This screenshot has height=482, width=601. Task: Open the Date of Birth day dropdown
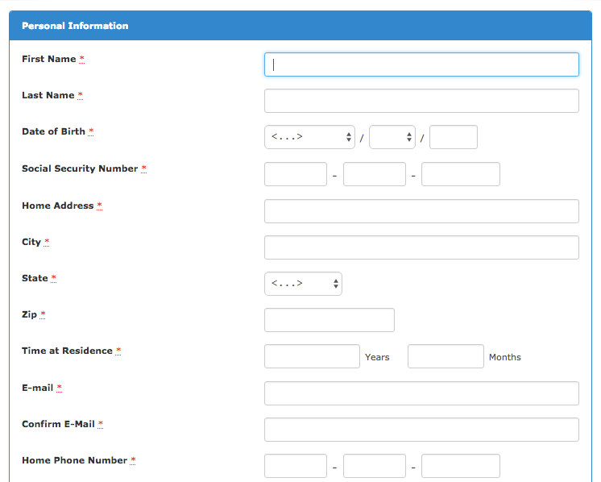(392, 137)
